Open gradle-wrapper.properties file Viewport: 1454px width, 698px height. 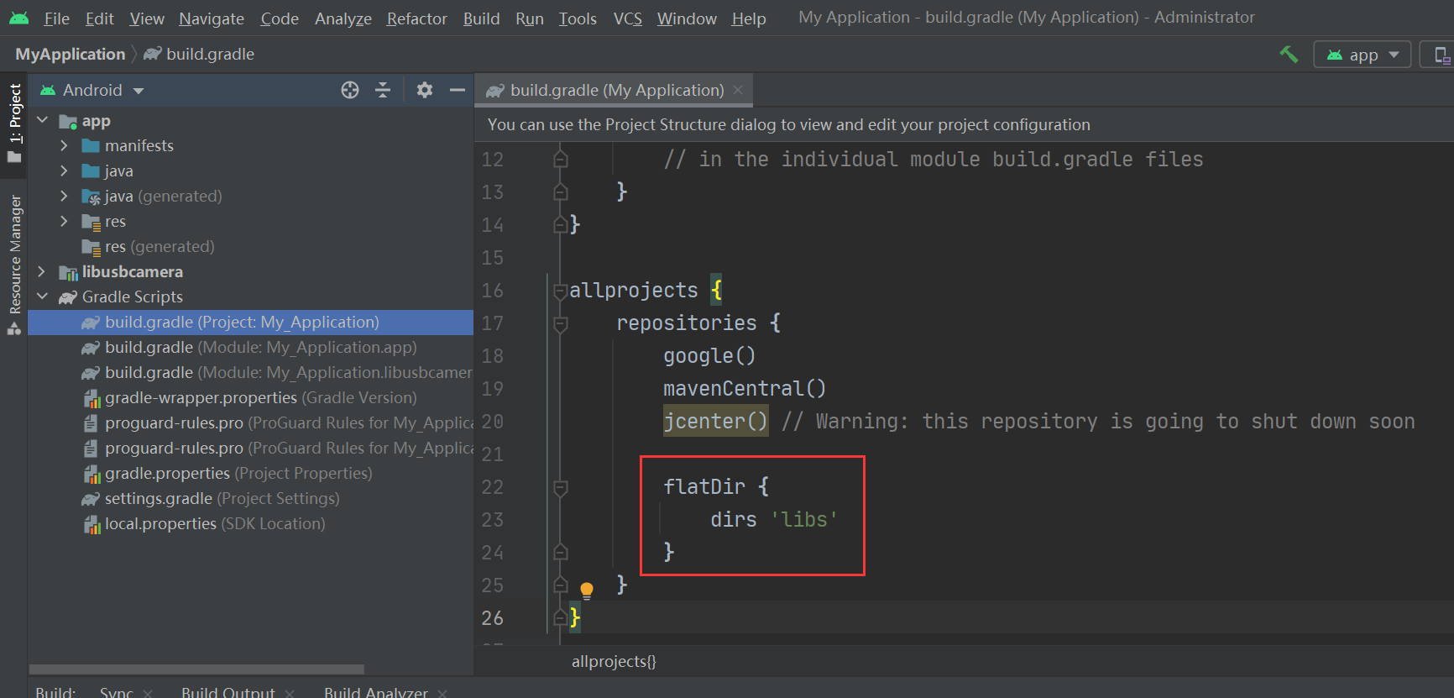click(x=260, y=398)
